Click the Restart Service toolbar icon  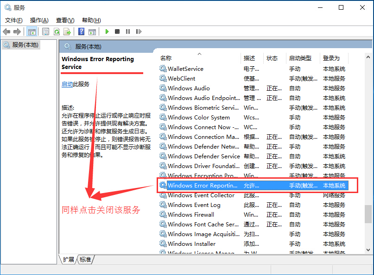point(138,31)
